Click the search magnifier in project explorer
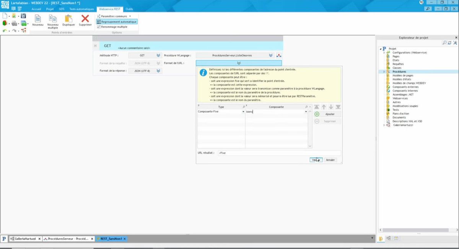459x249 pixels. click(x=444, y=43)
